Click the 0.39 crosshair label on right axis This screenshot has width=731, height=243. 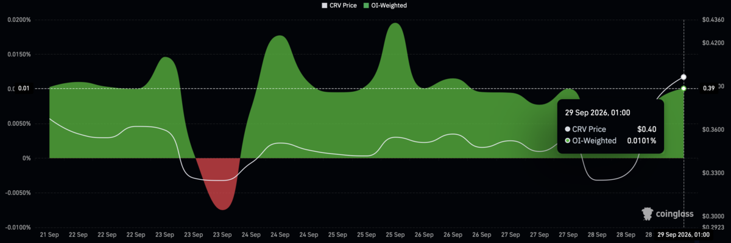coord(708,89)
